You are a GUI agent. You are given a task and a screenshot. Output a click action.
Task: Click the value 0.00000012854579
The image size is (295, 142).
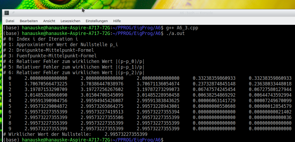[x=270, y=106]
